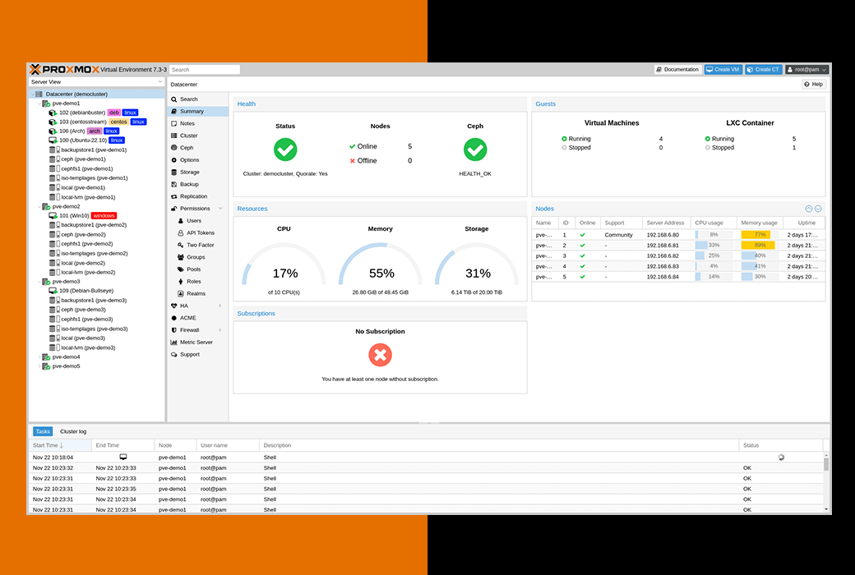This screenshot has height=575, width=855.
Task: Select the Tasks tab
Action: [x=43, y=431]
